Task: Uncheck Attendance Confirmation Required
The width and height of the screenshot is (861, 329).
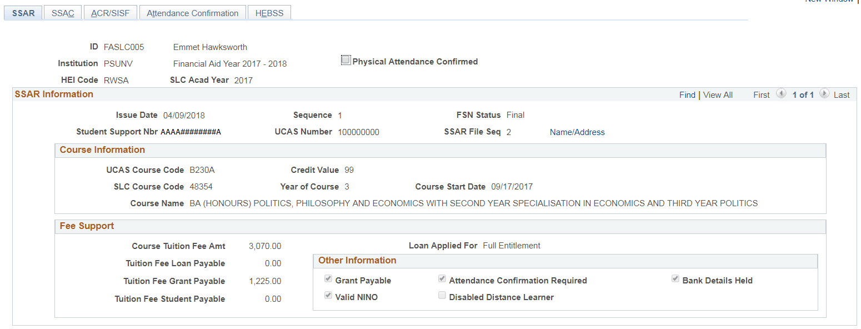Action: pyautogui.click(x=442, y=278)
